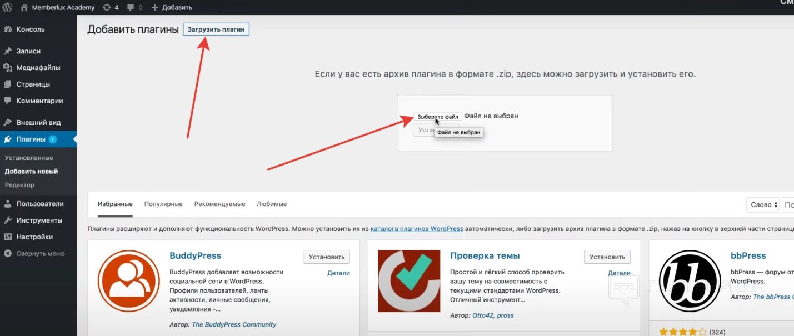Open the Слово search type dropdown
Screen dimensions: 794x336
point(763,205)
